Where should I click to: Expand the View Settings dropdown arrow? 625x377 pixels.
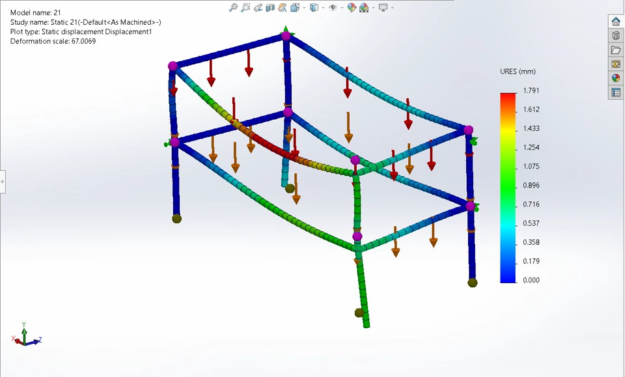[392, 8]
